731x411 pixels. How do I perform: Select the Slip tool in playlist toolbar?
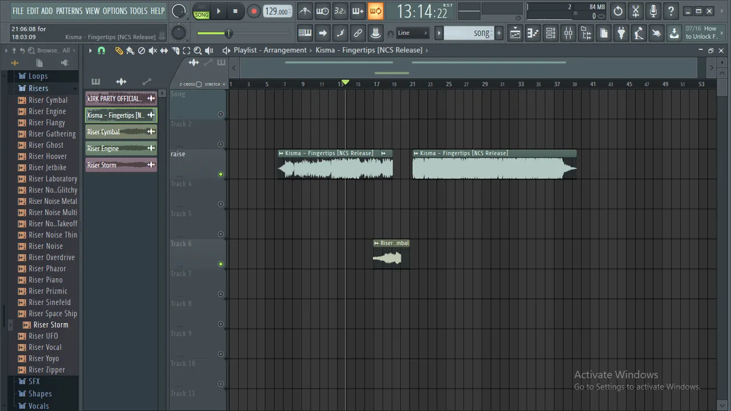164,50
